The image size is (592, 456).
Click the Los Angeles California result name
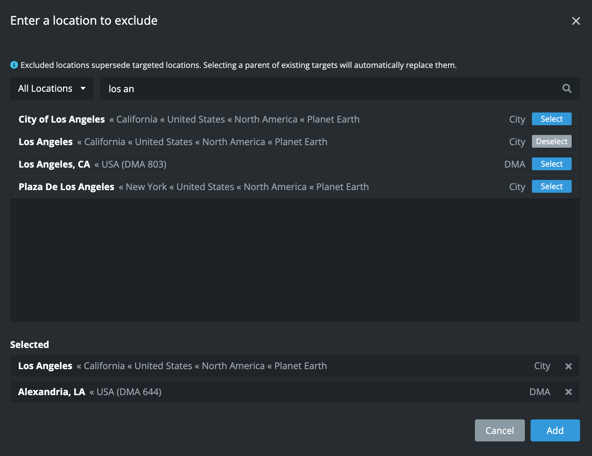pos(46,142)
